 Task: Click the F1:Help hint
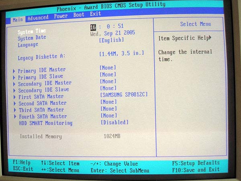(x=22, y=162)
